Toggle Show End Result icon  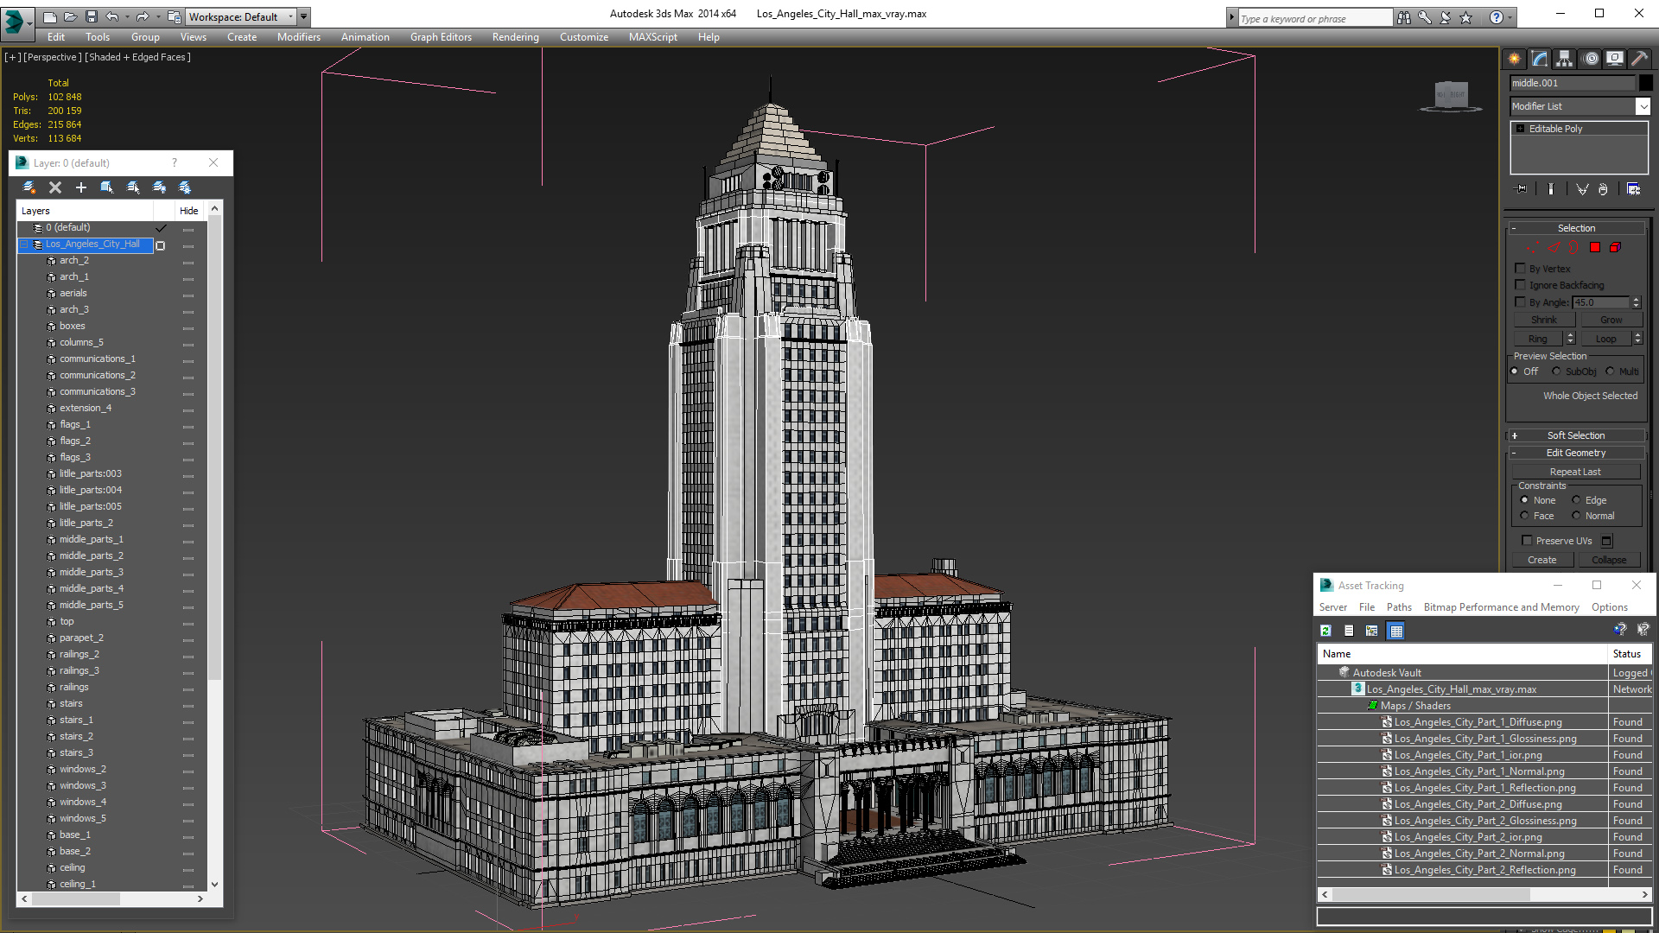pos(1551,188)
